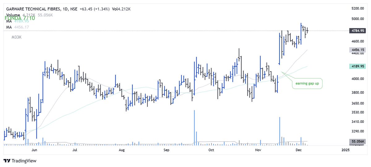Click the Nov label on time axis
The width and height of the screenshot is (371, 167).
(258, 150)
